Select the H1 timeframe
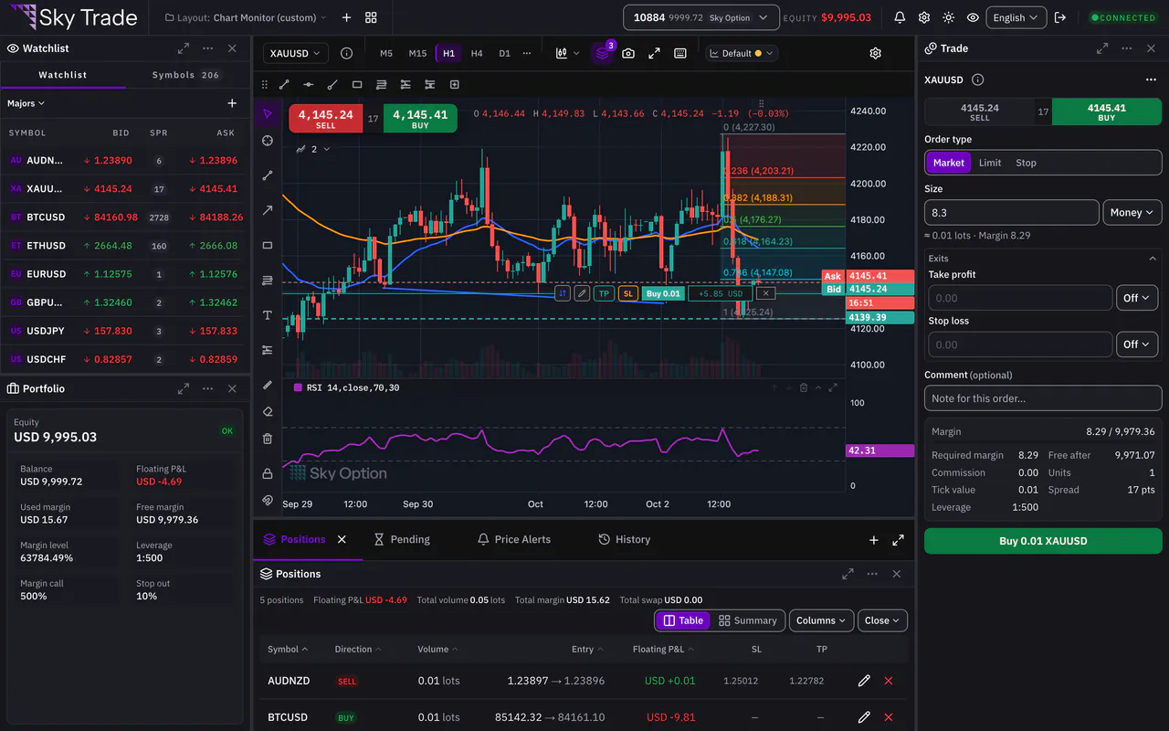 [448, 54]
